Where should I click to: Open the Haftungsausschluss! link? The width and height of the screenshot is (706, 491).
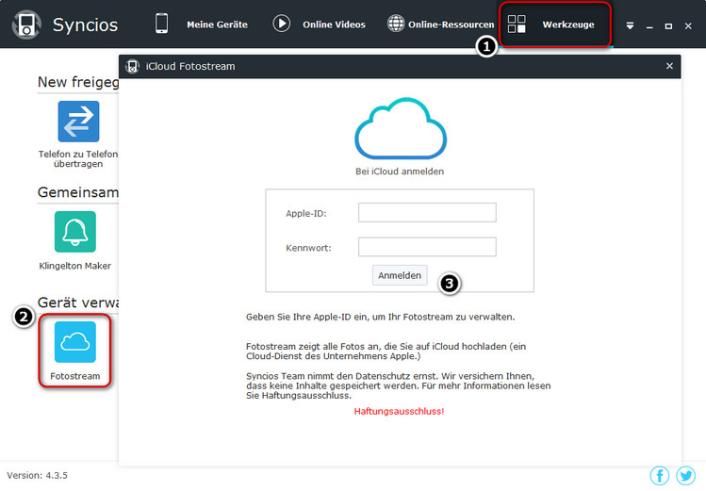click(x=399, y=411)
